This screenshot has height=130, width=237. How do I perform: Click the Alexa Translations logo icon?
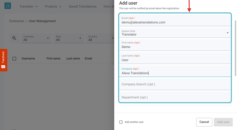[x=8, y=6]
